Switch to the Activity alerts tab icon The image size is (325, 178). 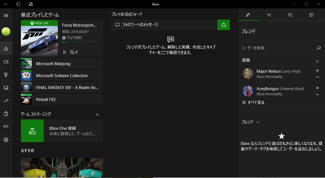311,15
